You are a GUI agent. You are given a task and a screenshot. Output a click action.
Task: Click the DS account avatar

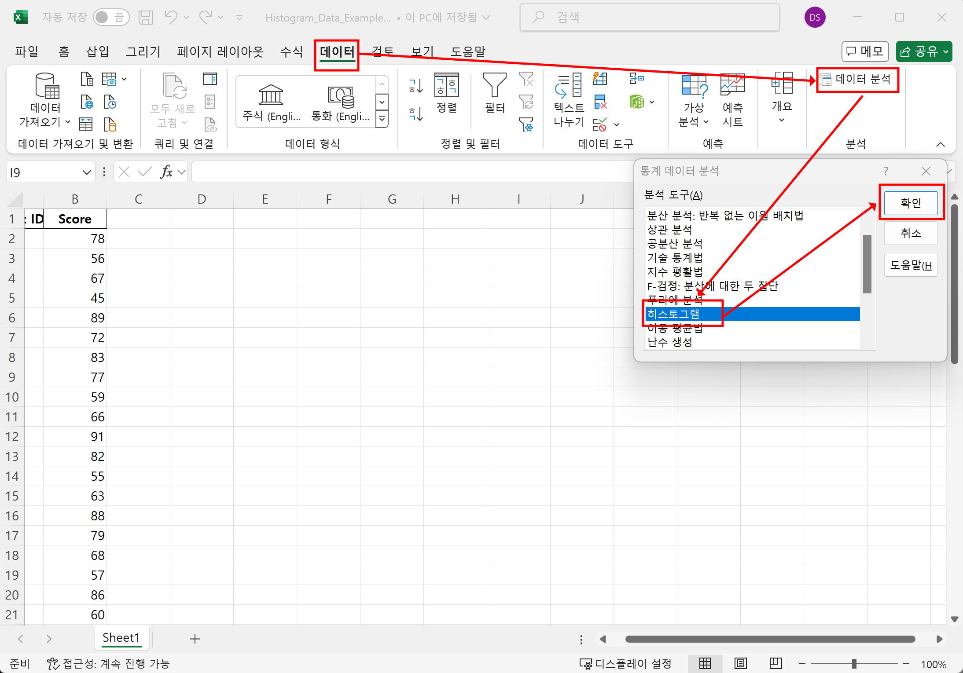(x=815, y=18)
